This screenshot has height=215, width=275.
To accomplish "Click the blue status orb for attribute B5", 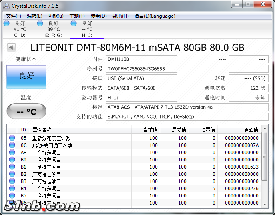I will point(12,195).
